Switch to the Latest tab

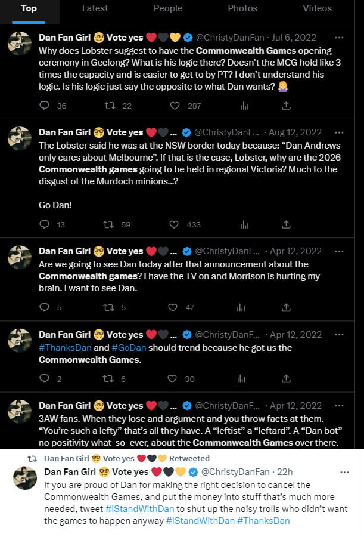tap(95, 8)
